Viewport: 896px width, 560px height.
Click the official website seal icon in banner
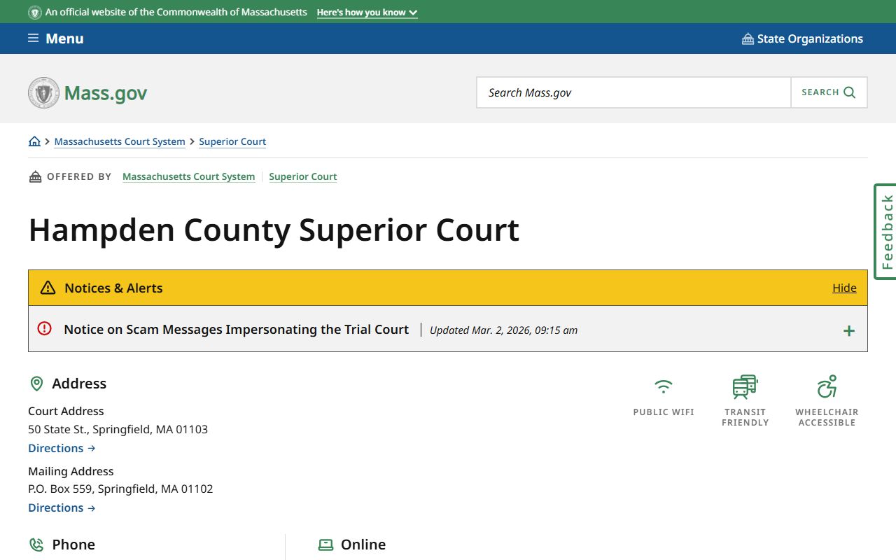[35, 13]
